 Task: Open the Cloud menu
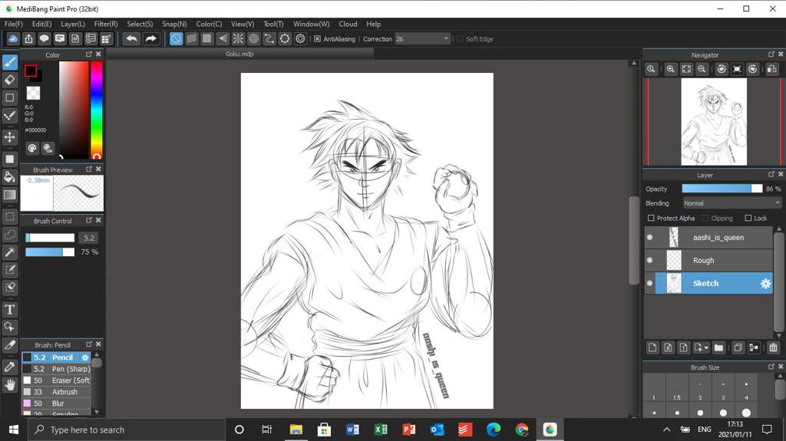[x=348, y=24]
